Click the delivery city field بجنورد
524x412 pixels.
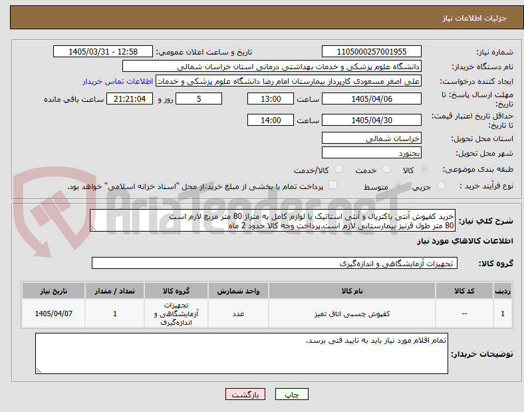[372, 153]
